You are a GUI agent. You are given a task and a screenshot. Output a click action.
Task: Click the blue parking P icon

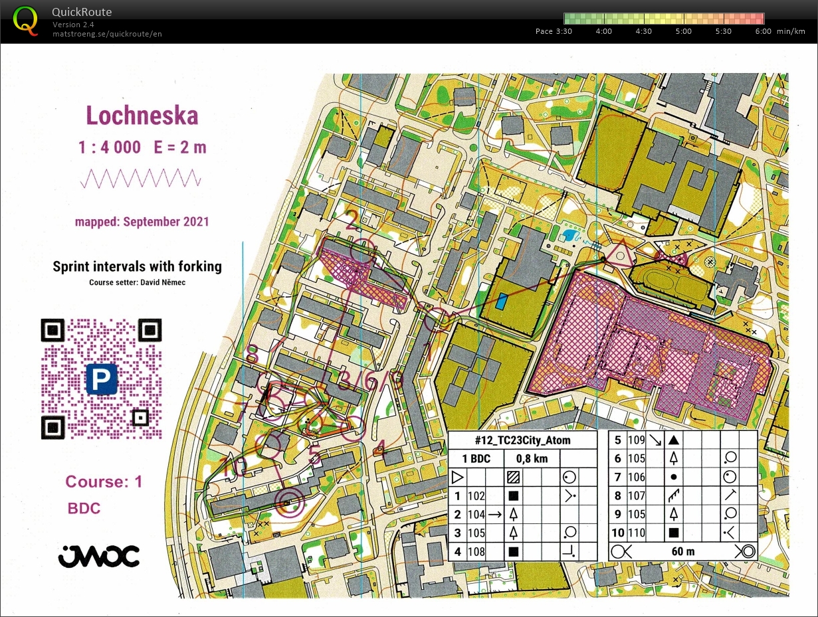click(102, 379)
